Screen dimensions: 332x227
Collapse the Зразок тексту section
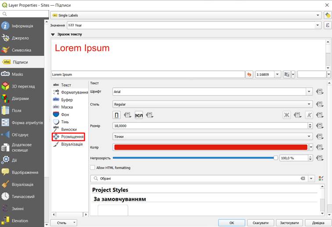click(53, 34)
